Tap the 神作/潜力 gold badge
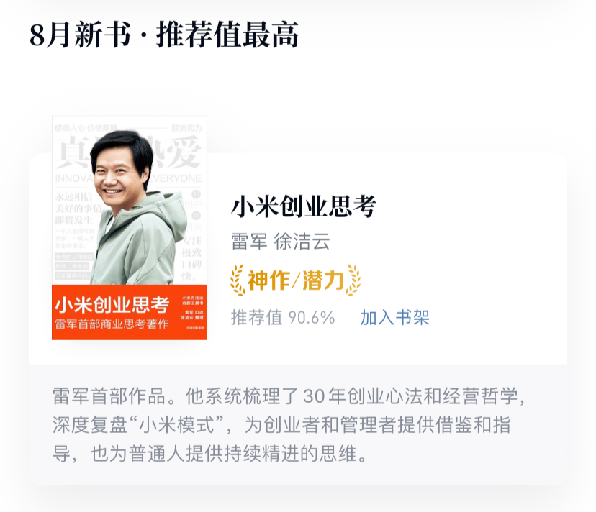Viewport: 596px width, 512px height. tap(295, 280)
